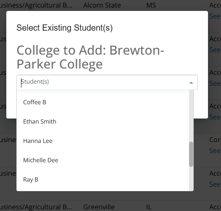Click the Select Existing Student(s) dialog title
Screen dimensions: 221x211
pos(65,28)
